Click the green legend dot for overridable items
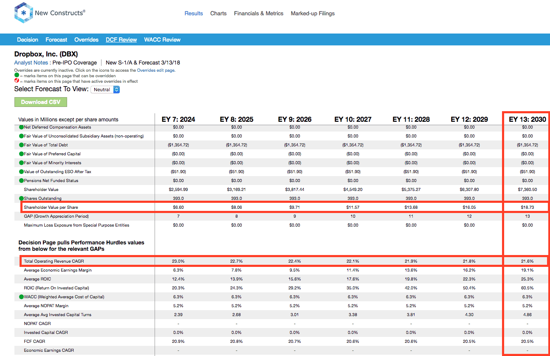Image resolution: width=550 pixels, height=356 pixels. [17, 76]
